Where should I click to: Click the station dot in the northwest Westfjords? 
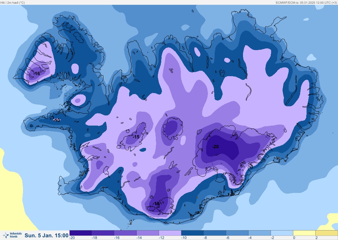(51, 36)
